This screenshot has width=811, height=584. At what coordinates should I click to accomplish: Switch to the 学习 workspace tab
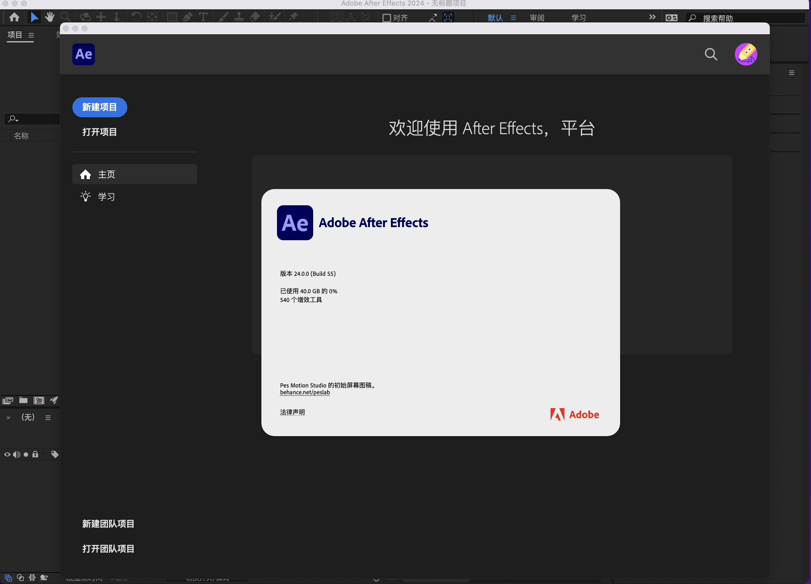coord(578,17)
